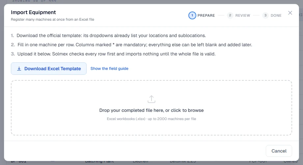This screenshot has height=165, width=303.
Task: Click instruction one about the official template
Action: coord(111,36)
